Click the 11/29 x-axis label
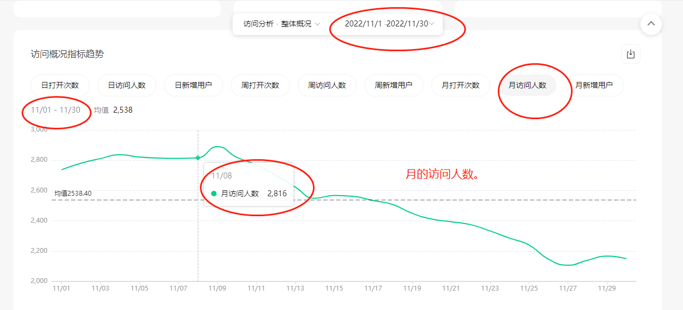This screenshot has width=683, height=310. point(607,288)
